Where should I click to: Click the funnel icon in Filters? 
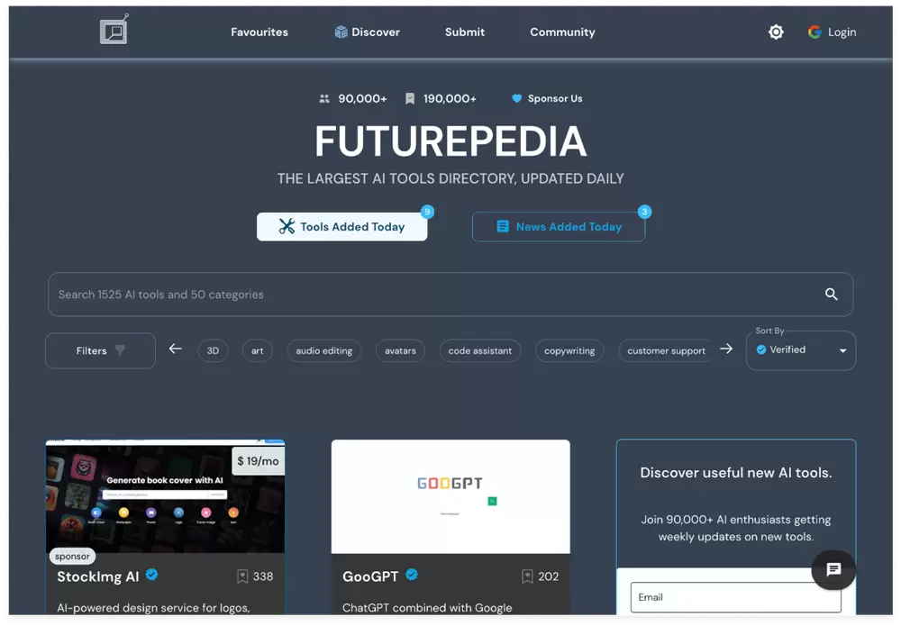pos(120,350)
